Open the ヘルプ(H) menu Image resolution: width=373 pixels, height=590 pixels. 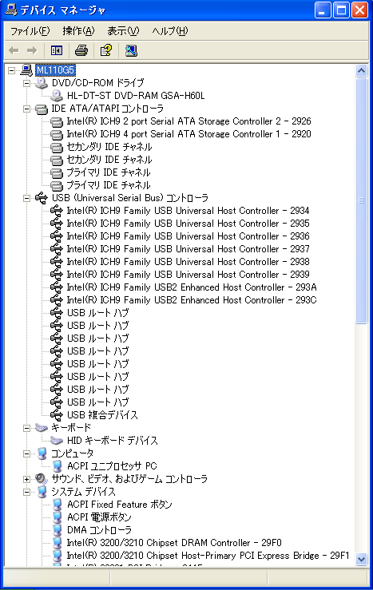(x=170, y=31)
